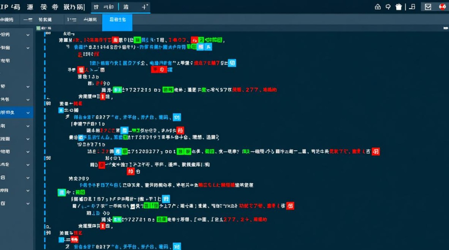This screenshot has width=449, height=250.
Task: Click the small red badge icon on the second code line
Action: [116, 39]
